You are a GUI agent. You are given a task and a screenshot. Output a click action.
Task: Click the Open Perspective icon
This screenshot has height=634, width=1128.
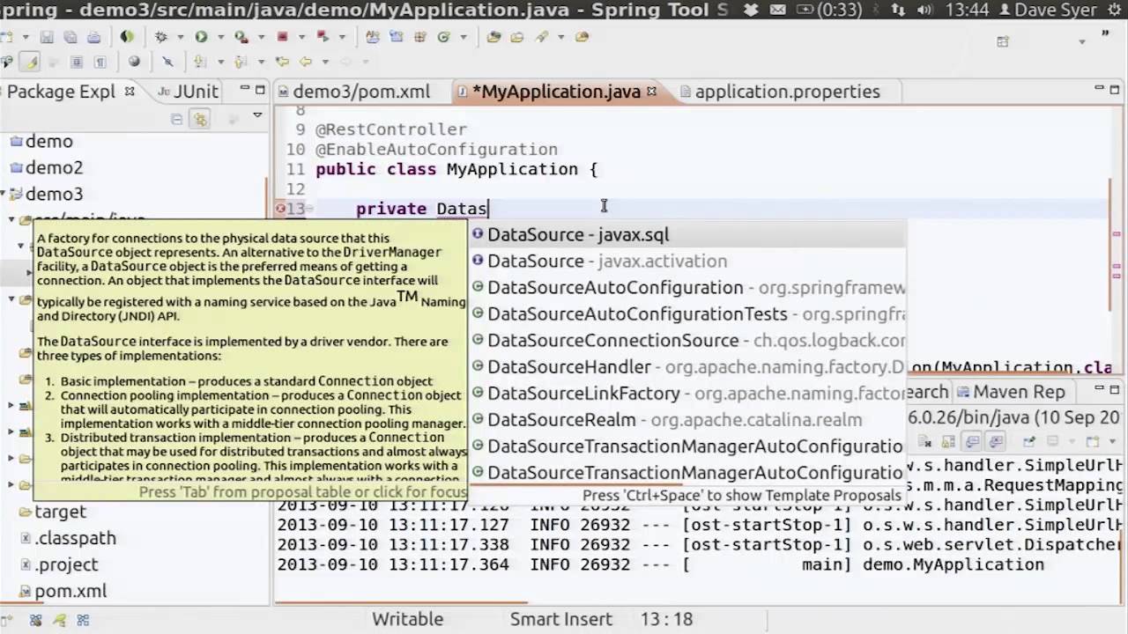pos(1002,41)
